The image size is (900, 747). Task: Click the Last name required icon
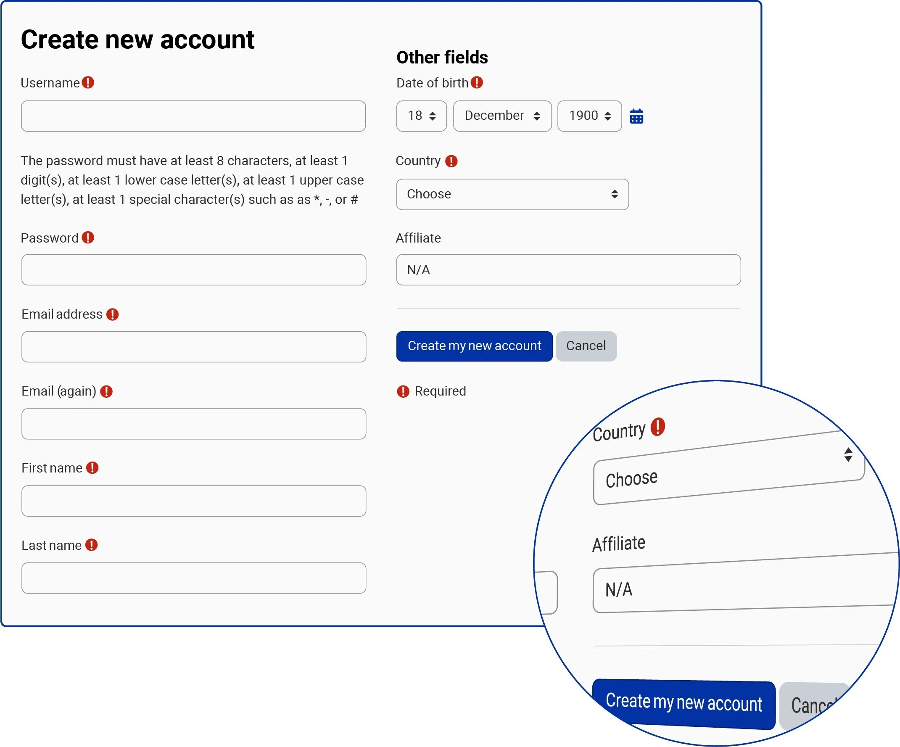[91, 545]
